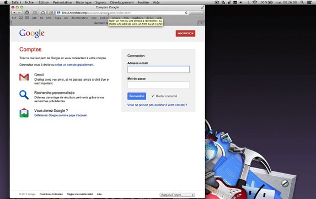Open the Reader-style toolbar icon before the cloud
316x199 pixels.
coord(35,13)
